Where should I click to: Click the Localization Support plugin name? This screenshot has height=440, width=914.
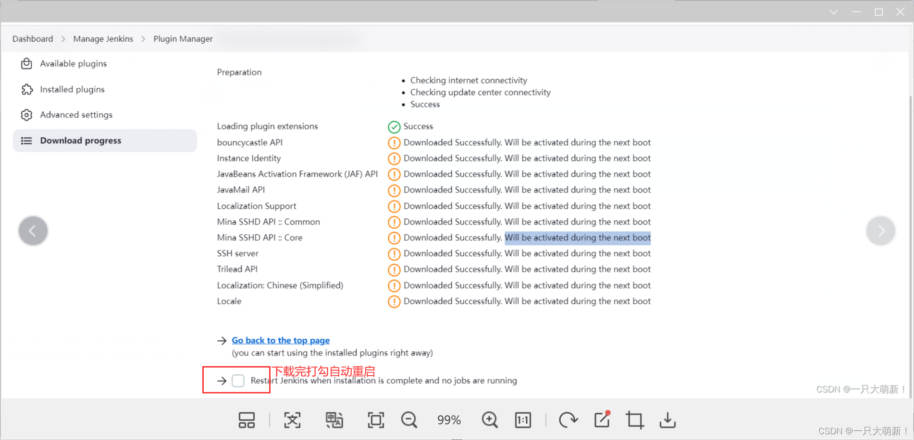click(257, 206)
